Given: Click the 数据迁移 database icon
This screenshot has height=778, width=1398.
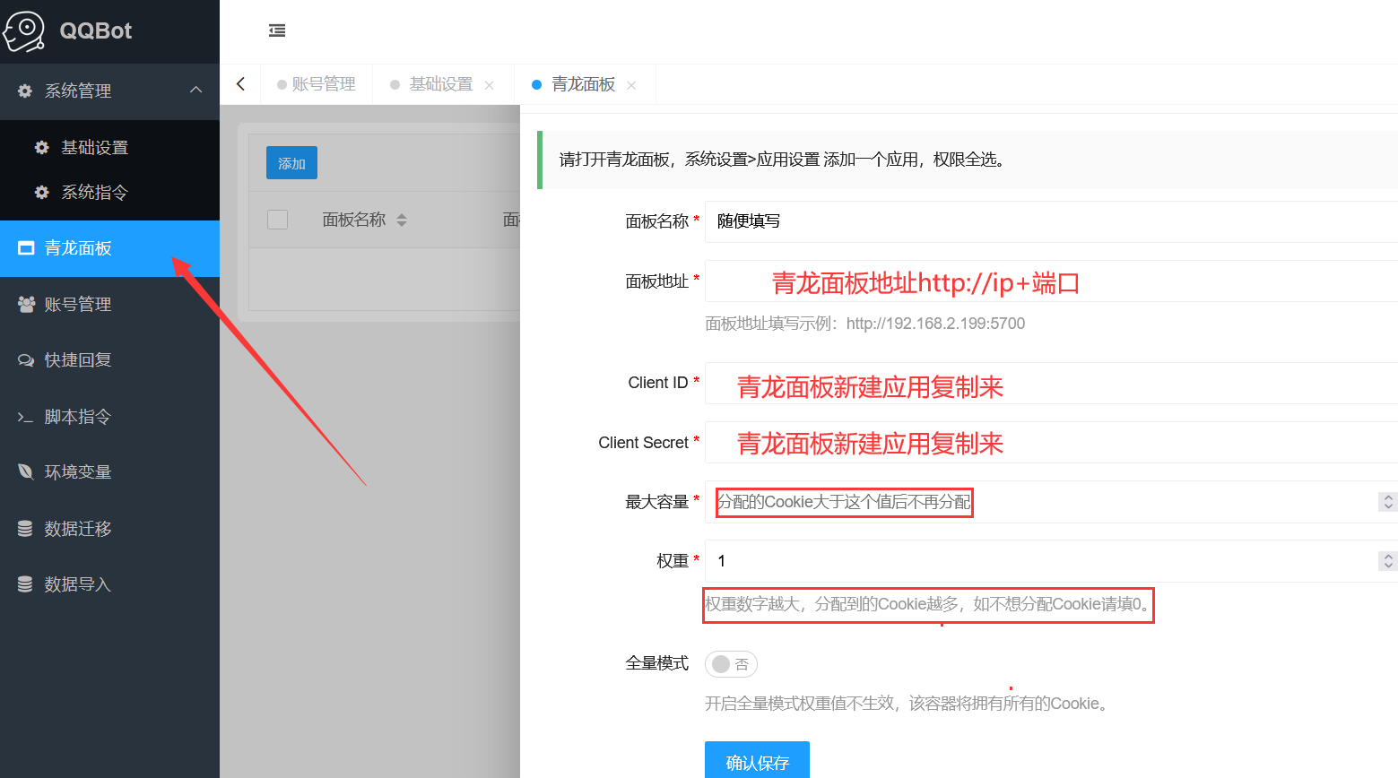Looking at the screenshot, I should 25,529.
